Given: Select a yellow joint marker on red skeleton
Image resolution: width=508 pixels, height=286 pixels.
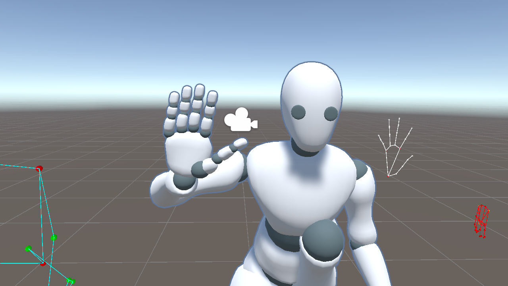Looking at the screenshot, I should (489, 211).
